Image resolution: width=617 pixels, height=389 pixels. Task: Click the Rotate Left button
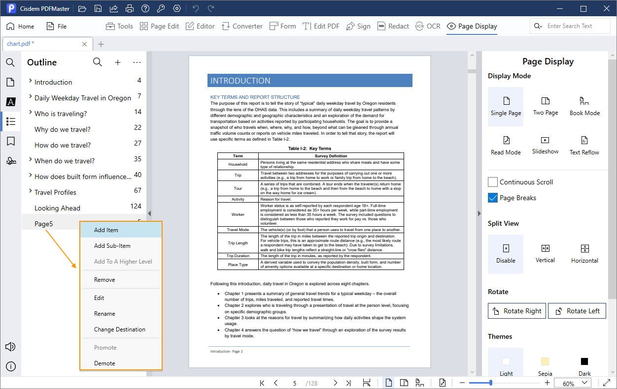click(x=577, y=311)
